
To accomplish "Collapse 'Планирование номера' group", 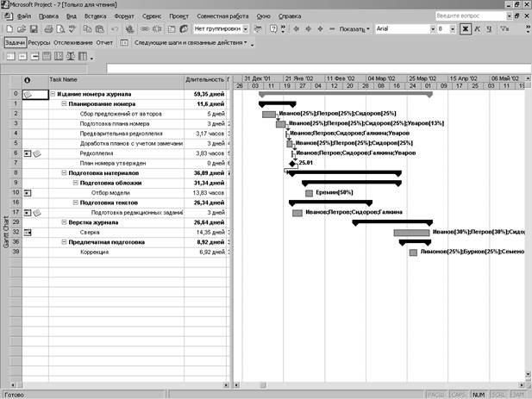I will [x=64, y=103].
